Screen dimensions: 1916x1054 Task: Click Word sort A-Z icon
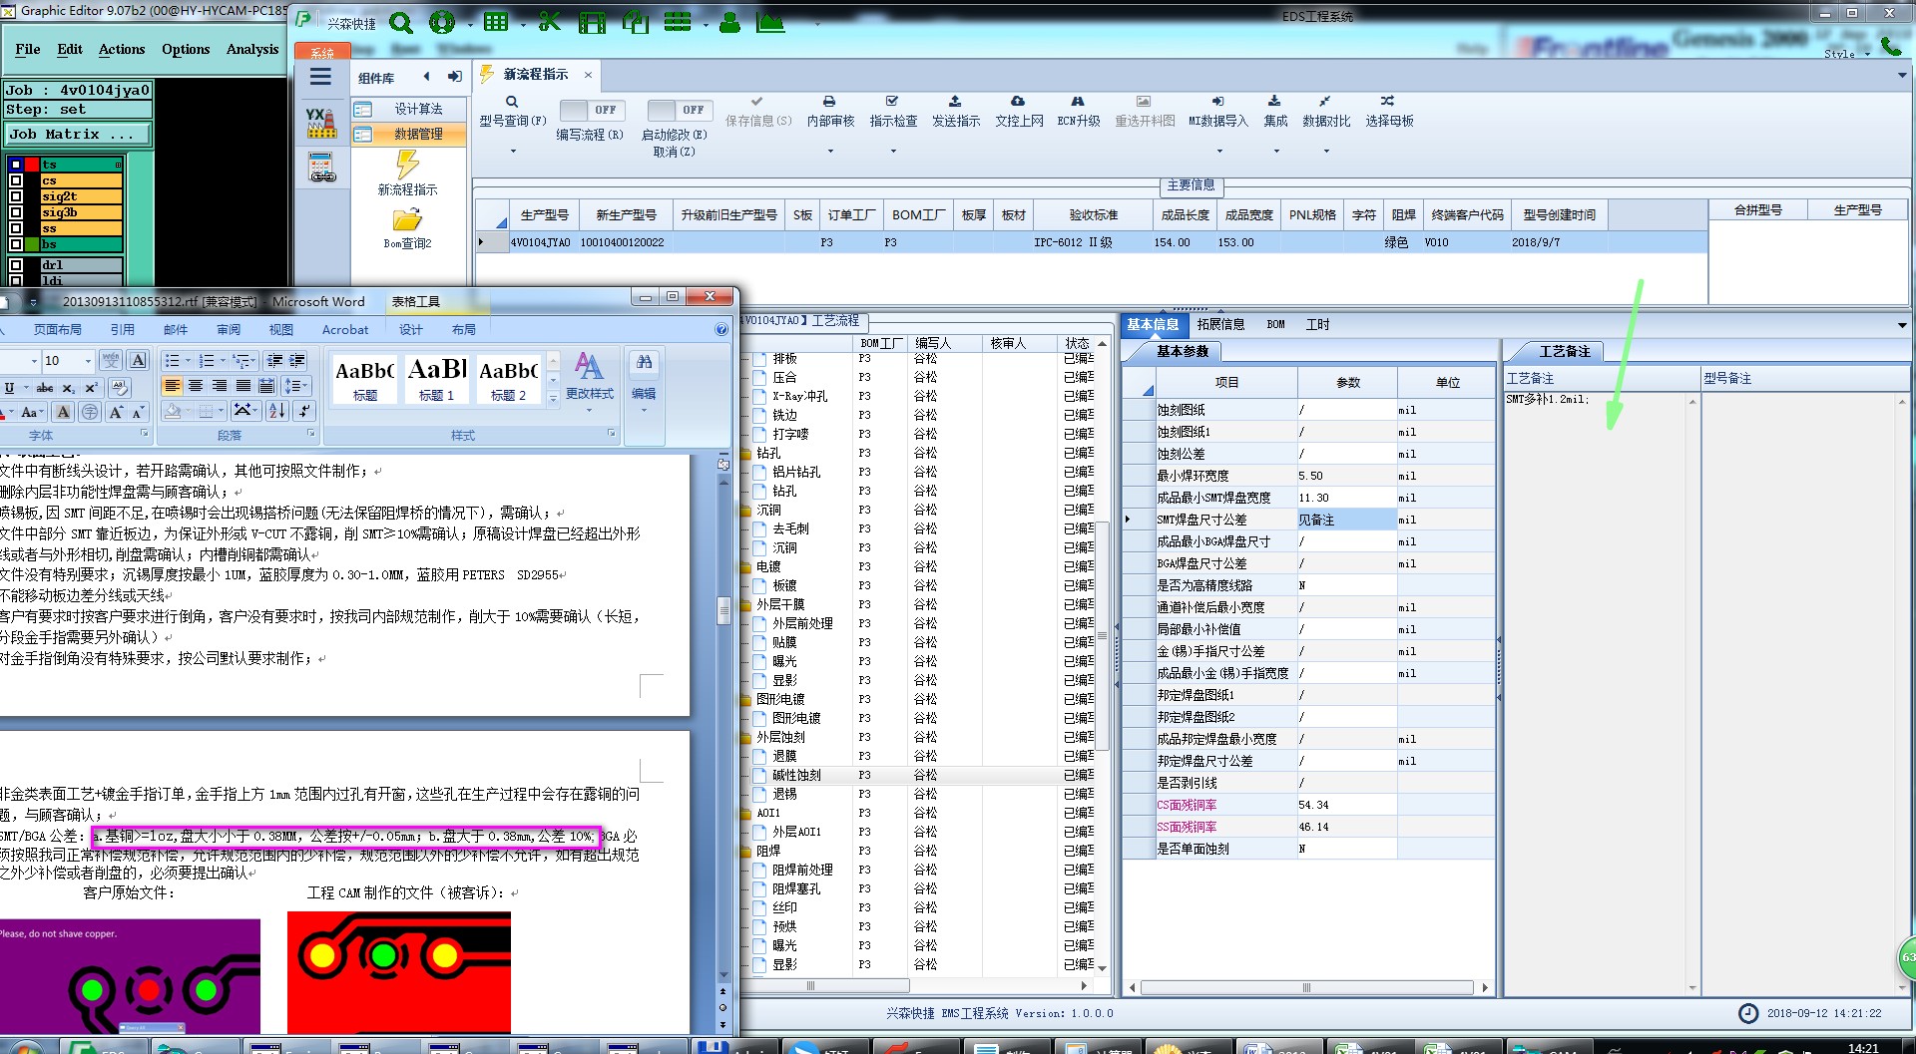point(277,410)
